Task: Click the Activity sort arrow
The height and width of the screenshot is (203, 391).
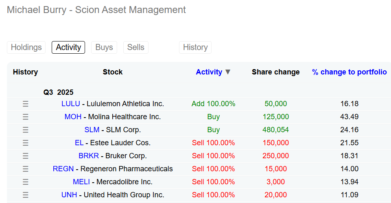Action: pos(228,72)
